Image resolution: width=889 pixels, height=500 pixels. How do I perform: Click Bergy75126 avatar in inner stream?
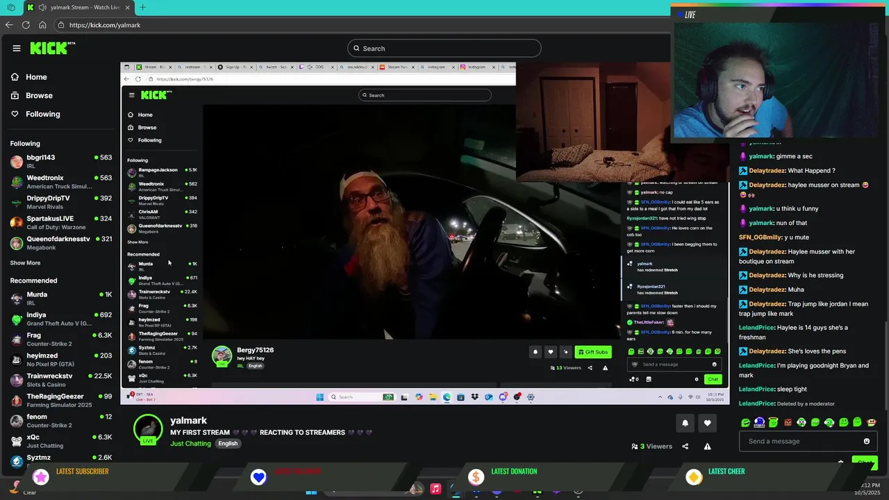click(x=222, y=356)
